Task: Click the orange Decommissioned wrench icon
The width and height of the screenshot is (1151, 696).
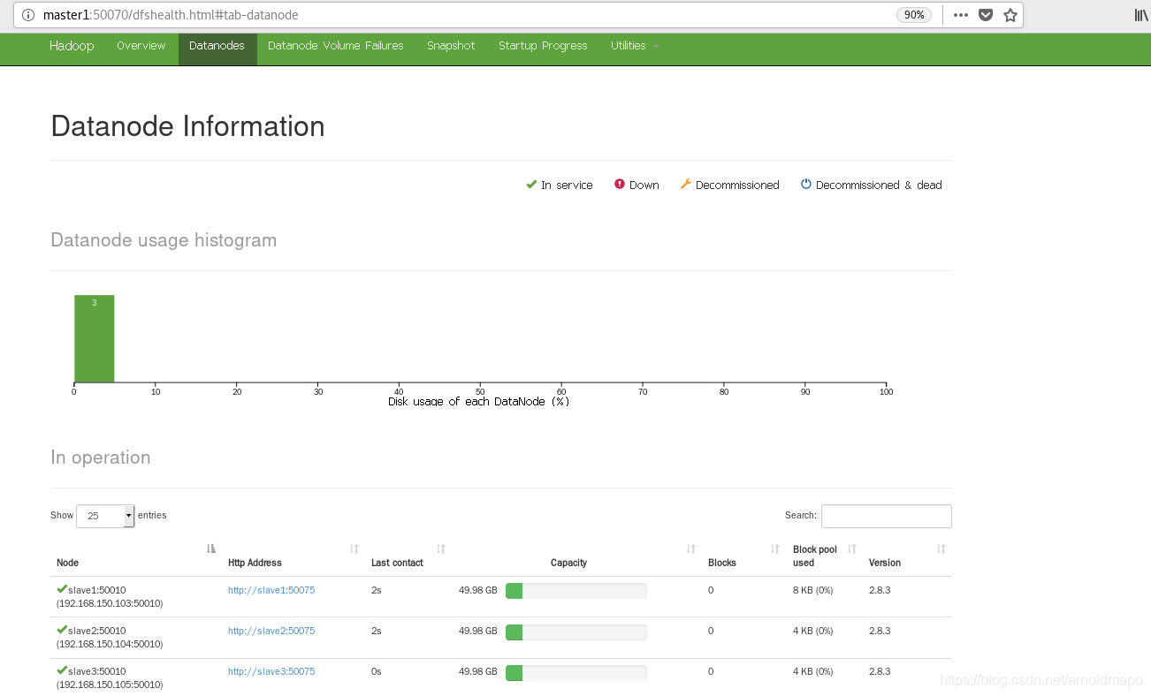Action: pos(685,185)
